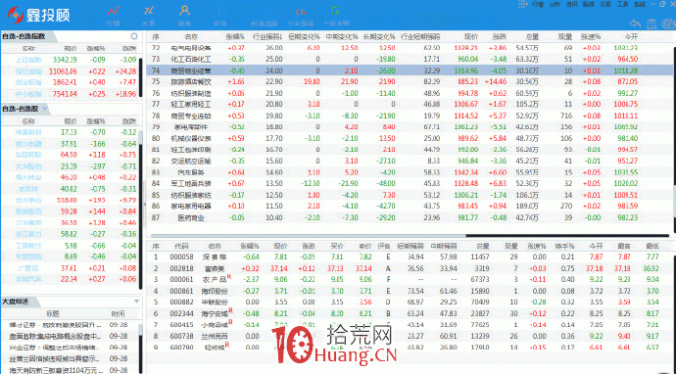Open the 行业强弱 bar-chart toolbar icon
The image size is (676, 374).
click(301, 11)
